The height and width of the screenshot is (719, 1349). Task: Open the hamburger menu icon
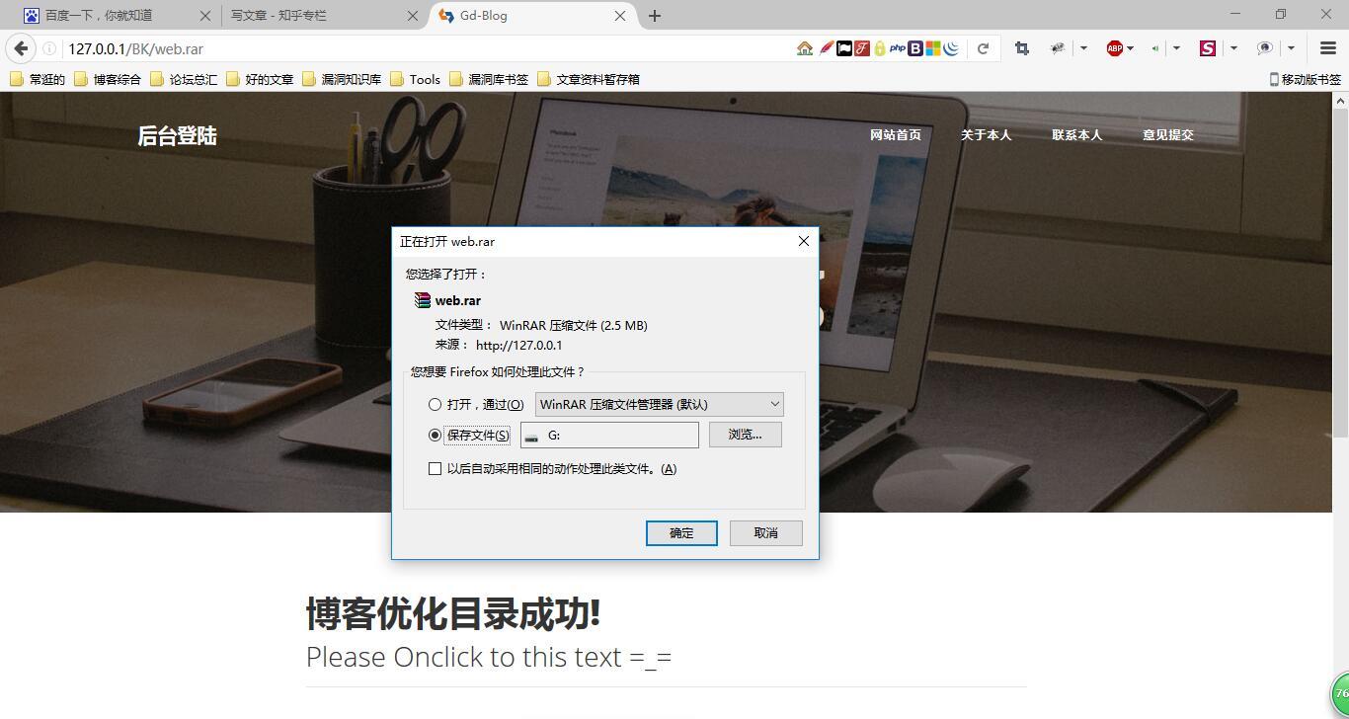(x=1326, y=48)
